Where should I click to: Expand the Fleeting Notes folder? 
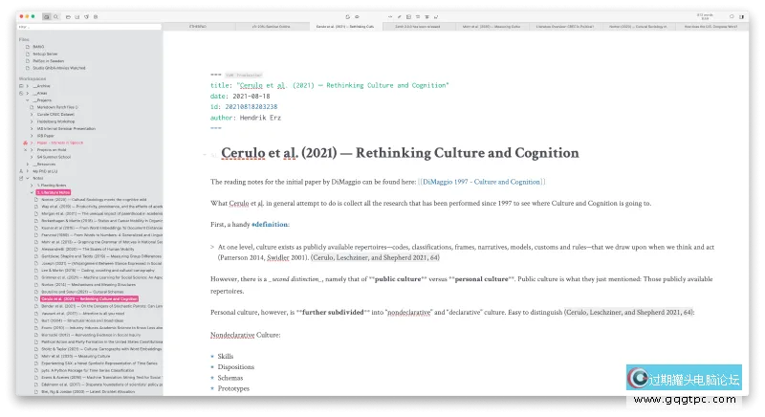tap(32, 186)
